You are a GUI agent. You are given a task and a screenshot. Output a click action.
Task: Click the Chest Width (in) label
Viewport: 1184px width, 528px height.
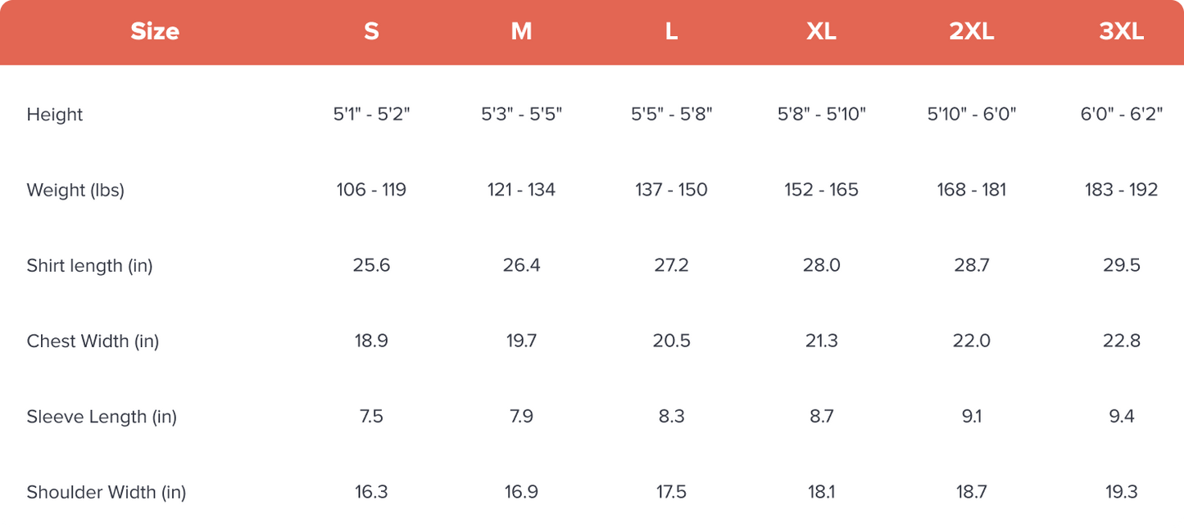93,341
